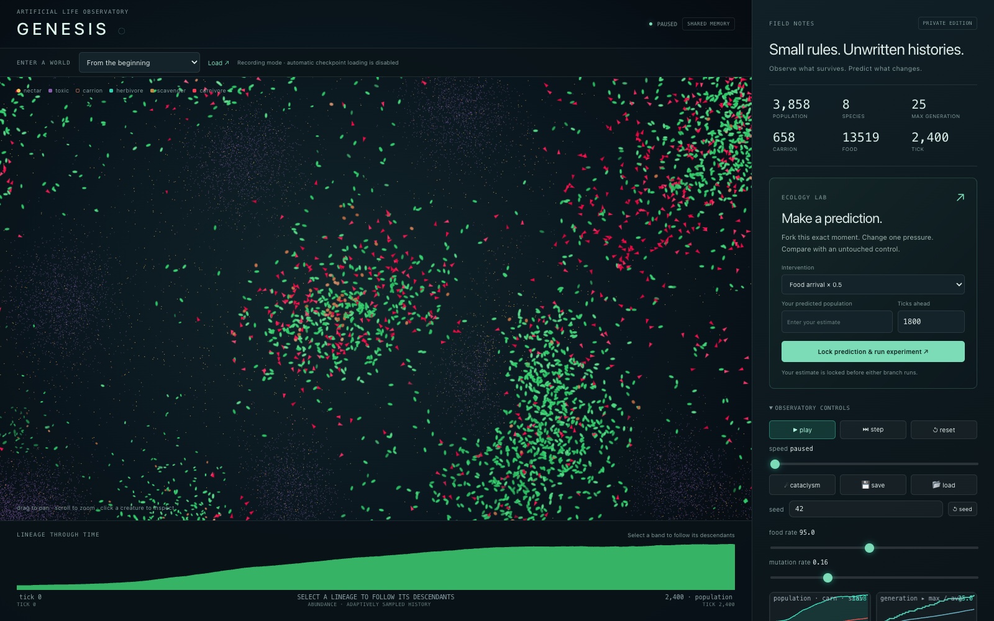994x621 pixels.
Task: Start the simulation with play
Action: click(x=802, y=430)
